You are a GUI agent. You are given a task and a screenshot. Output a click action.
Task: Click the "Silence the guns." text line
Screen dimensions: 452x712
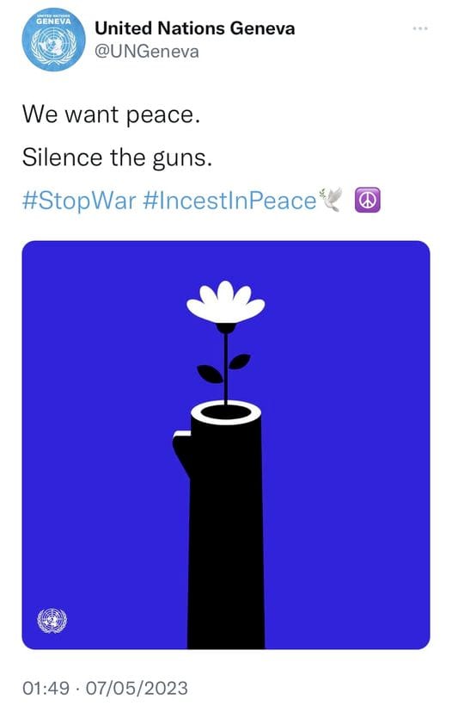pos(117,158)
